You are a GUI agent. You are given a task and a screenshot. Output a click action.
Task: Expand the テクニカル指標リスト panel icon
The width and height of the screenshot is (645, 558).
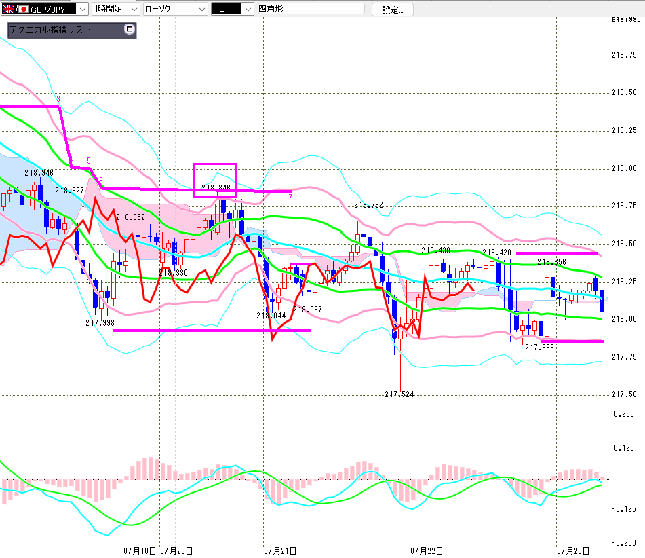tap(130, 29)
